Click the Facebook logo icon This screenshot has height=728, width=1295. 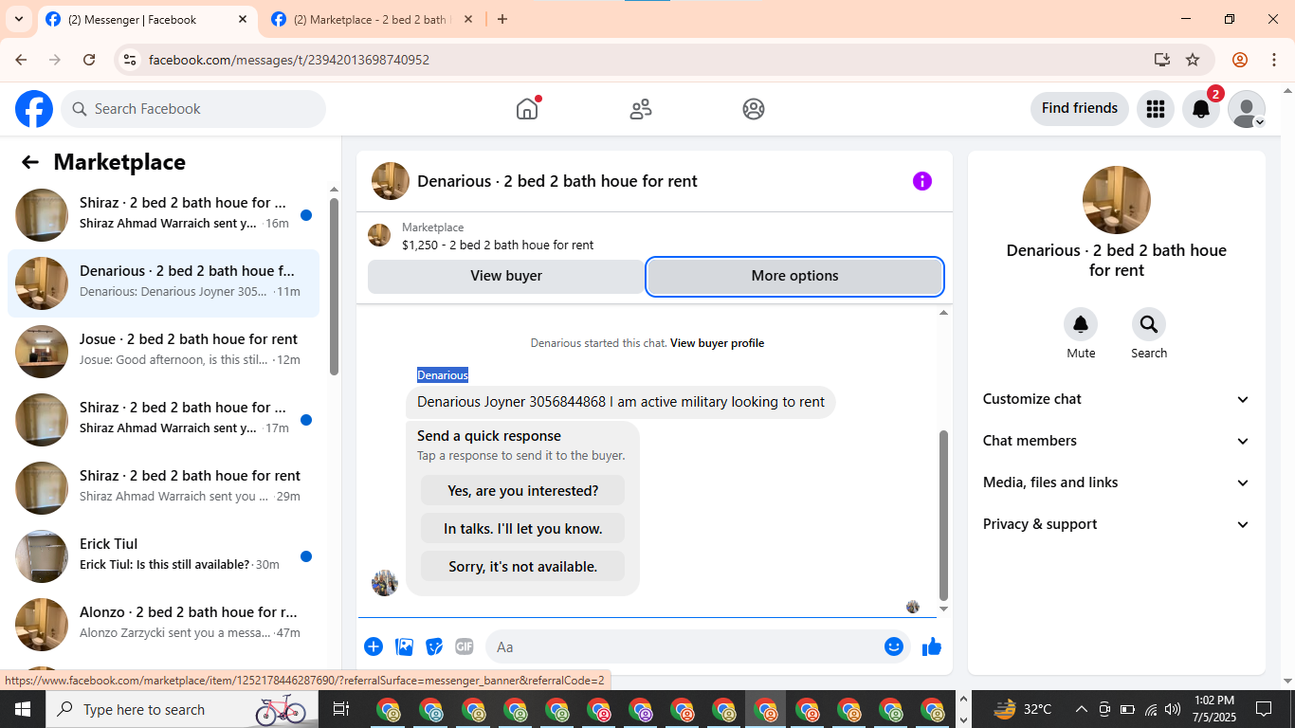pos(34,109)
